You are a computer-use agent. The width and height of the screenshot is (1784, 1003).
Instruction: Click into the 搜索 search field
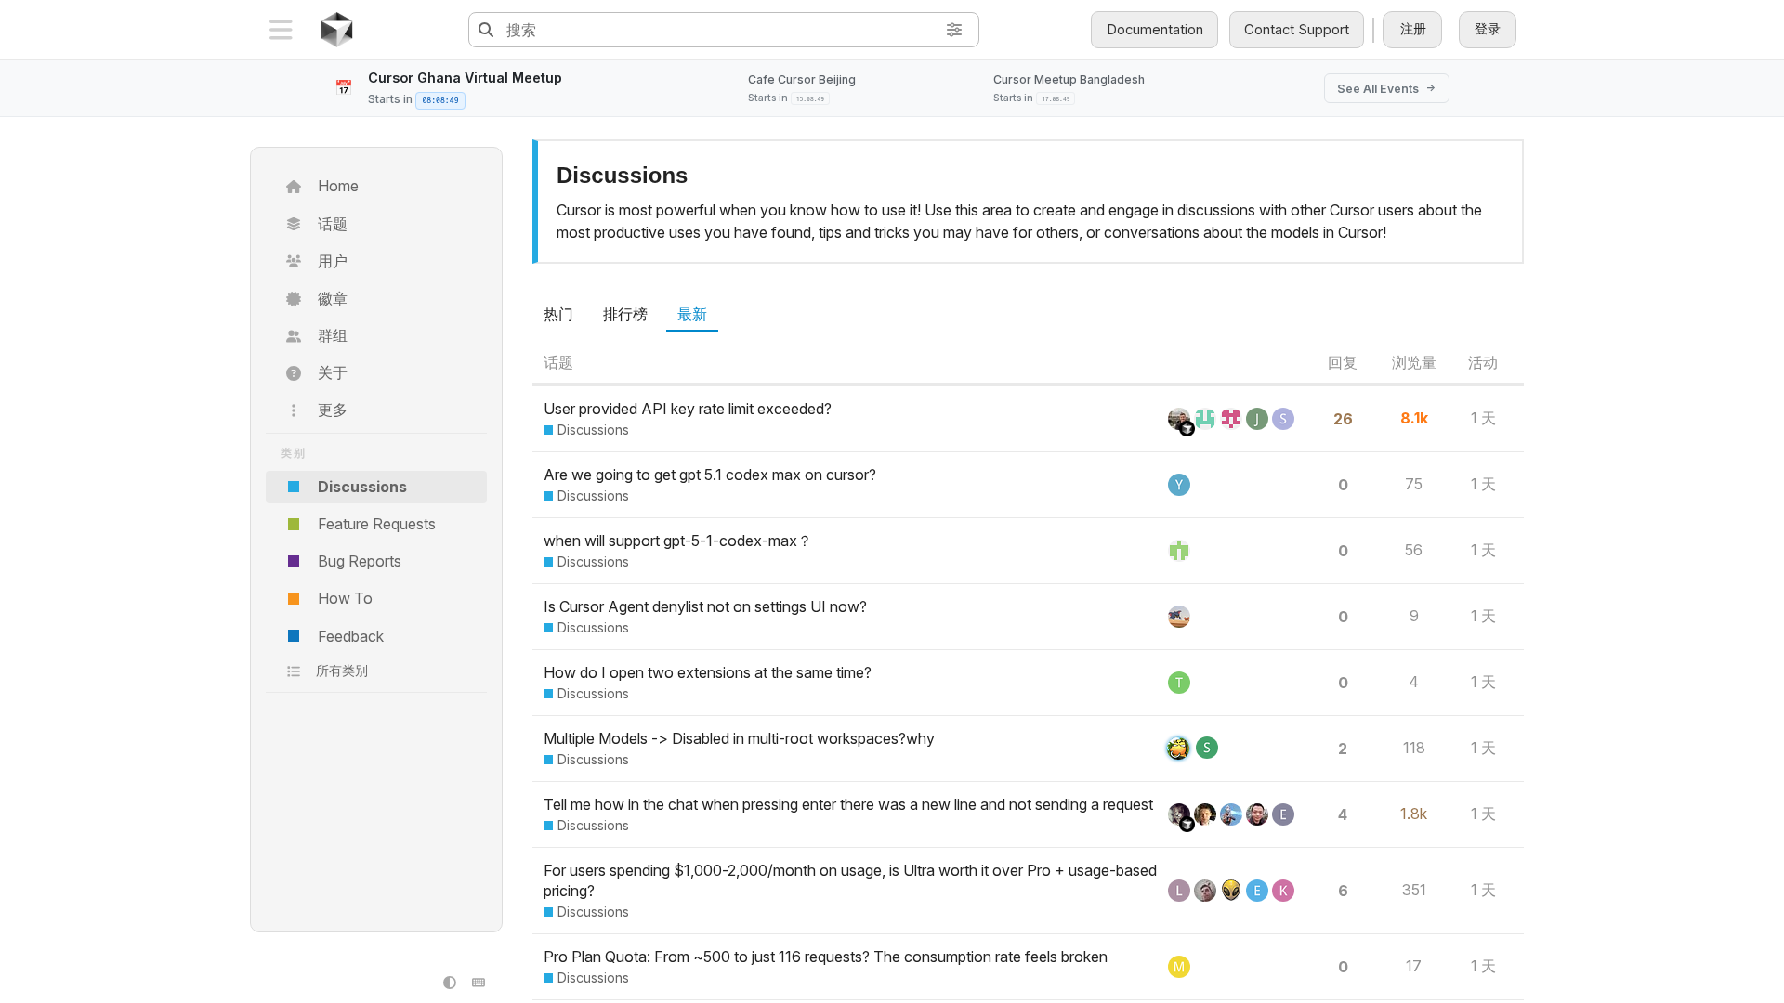point(715,30)
